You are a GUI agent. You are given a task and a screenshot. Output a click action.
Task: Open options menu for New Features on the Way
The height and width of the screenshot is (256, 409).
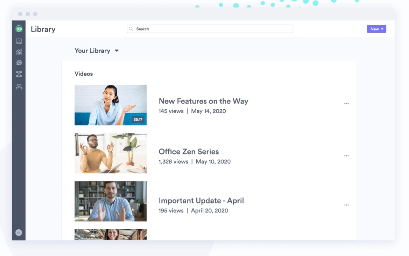[347, 104]
